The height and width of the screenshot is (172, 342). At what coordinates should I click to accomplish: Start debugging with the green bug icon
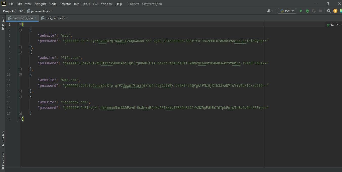point(307,11)
